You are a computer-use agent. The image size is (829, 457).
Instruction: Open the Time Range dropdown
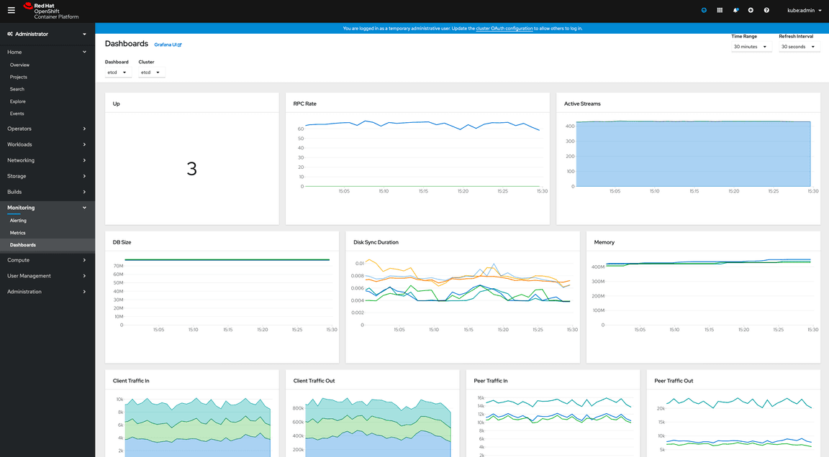click(x=751, y=47)
